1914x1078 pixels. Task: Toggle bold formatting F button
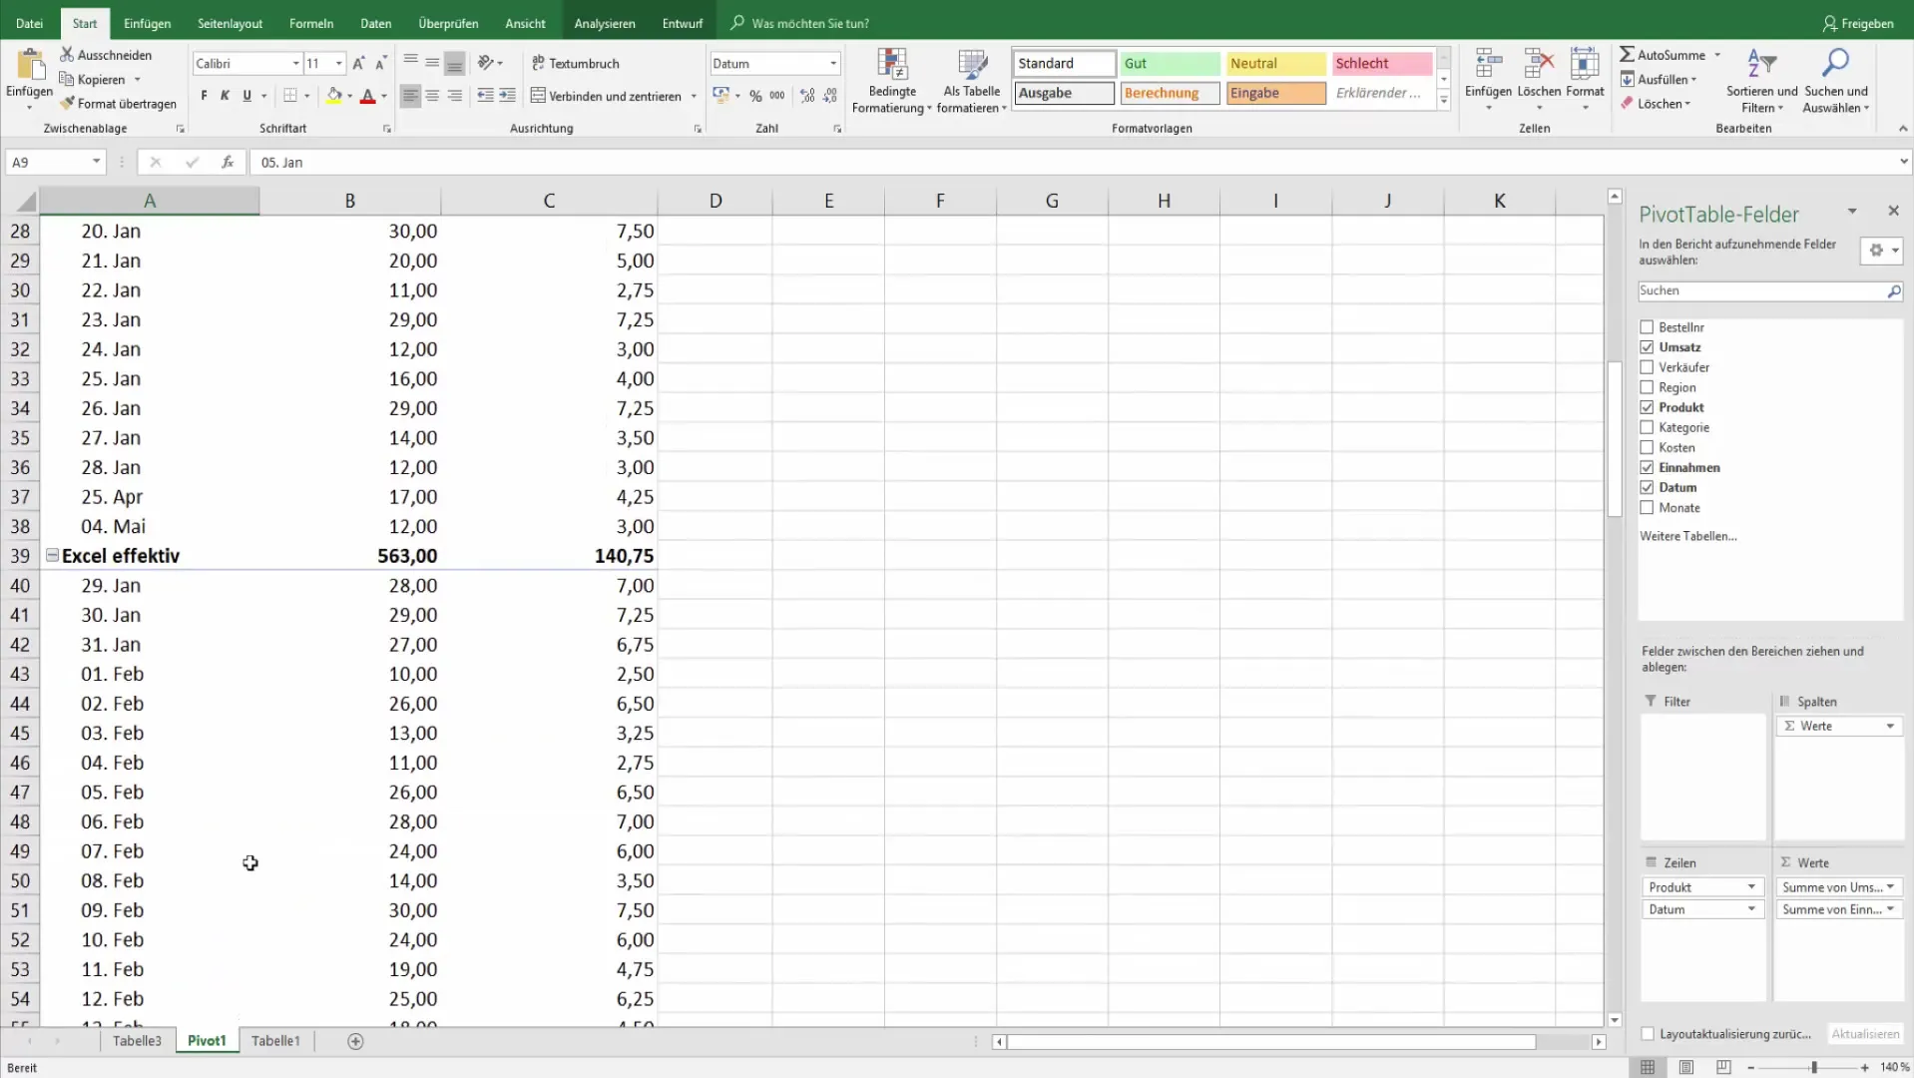click(x=205, y=96)
